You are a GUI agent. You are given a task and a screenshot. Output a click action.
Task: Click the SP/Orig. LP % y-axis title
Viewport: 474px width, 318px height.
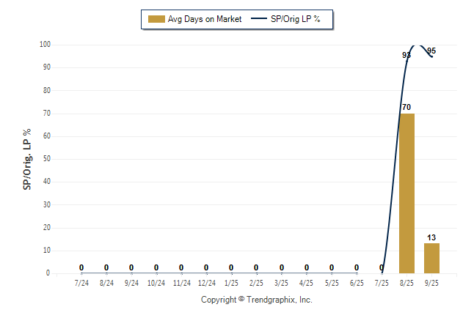pyautogui.click(x=27, y=158)
